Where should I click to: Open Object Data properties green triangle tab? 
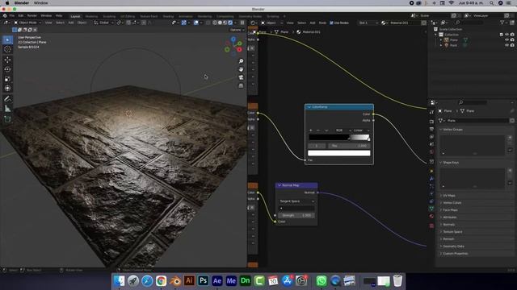(431, 209)
